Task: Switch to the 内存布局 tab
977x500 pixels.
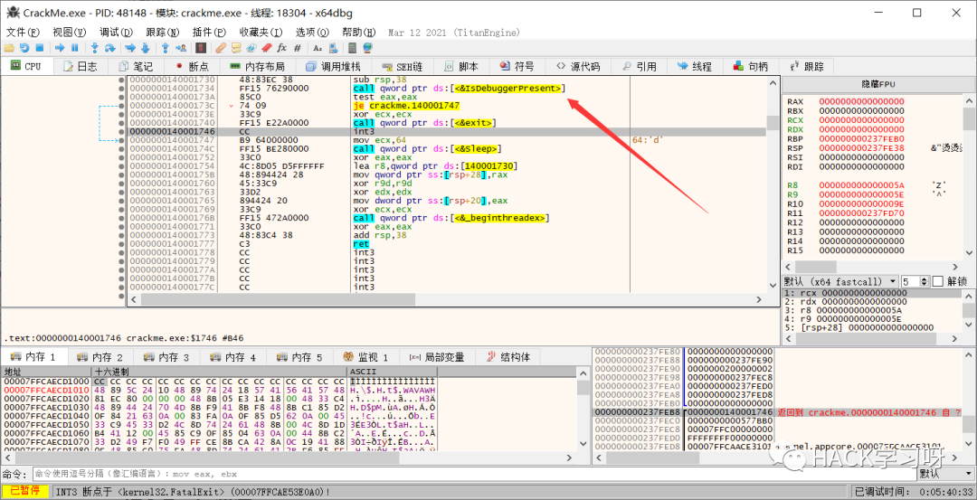Action: 257,67
